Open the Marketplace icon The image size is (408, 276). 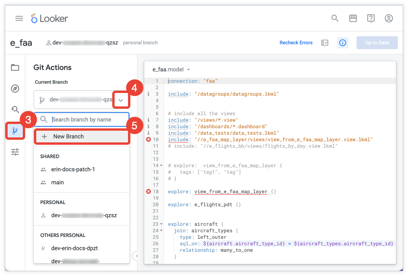tap(353, 18)
